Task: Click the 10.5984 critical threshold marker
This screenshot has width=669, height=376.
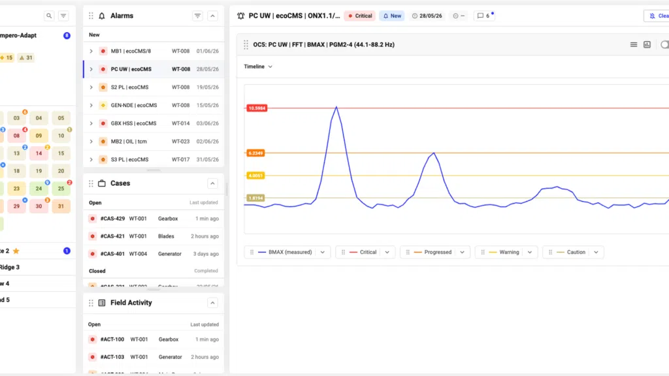Action: pos(257,108)
